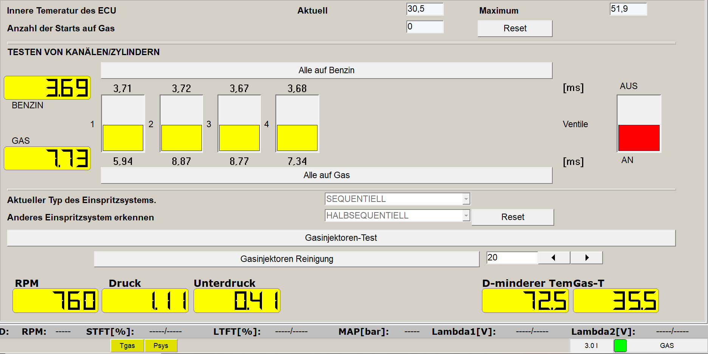Click the LTFT[%] status label

pos(237,332)
